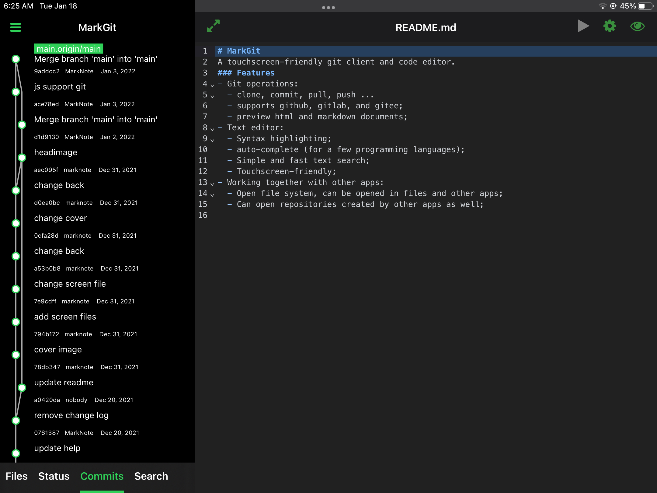Image resolution: width=657 pixels, height=493 pixels.
Task: Fold line 14 using its chevron
Action: coord(212,195)
